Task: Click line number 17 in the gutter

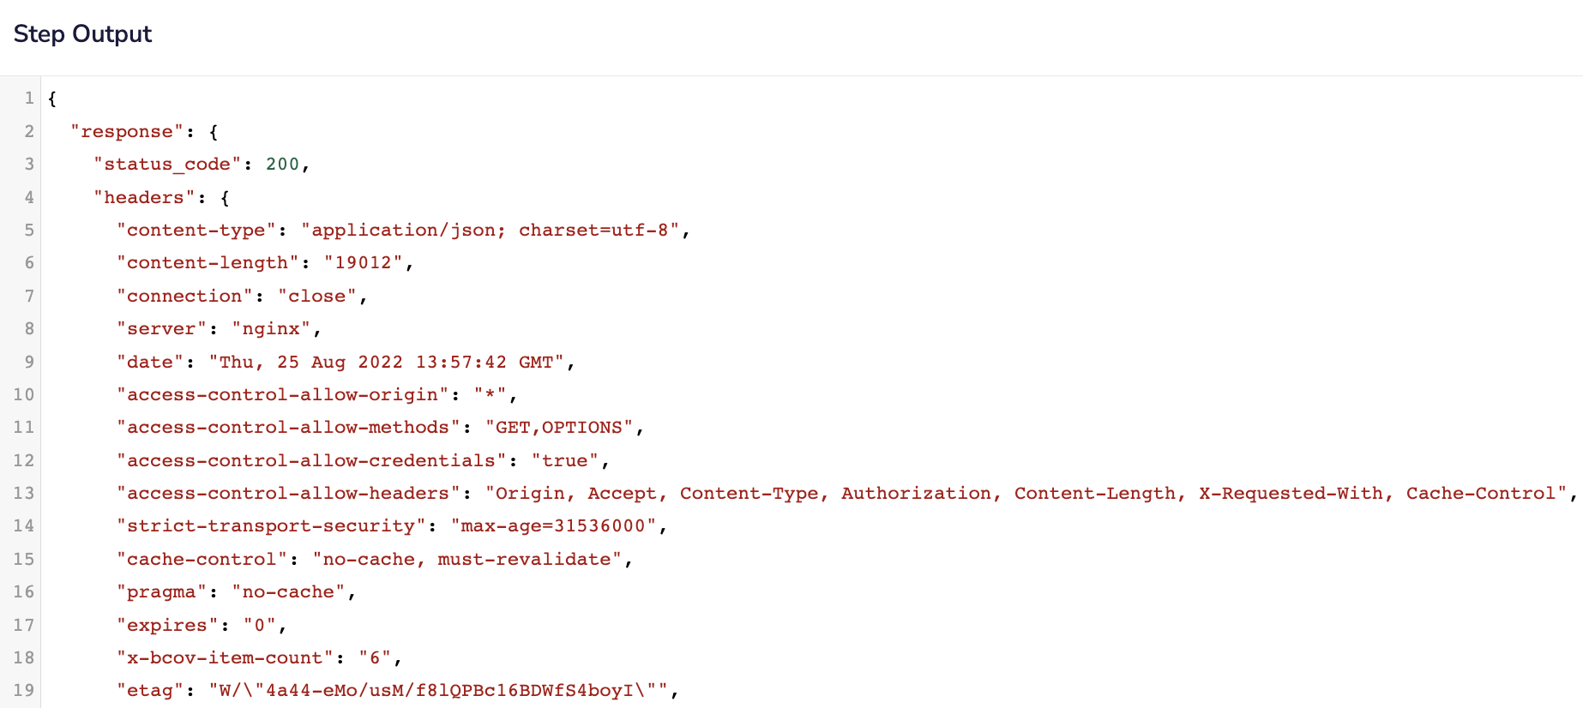Action: click(x=24, y=626)
